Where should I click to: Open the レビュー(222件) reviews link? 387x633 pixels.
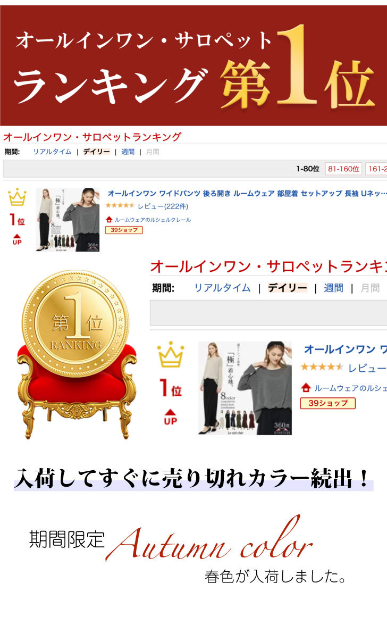point(163,206)
